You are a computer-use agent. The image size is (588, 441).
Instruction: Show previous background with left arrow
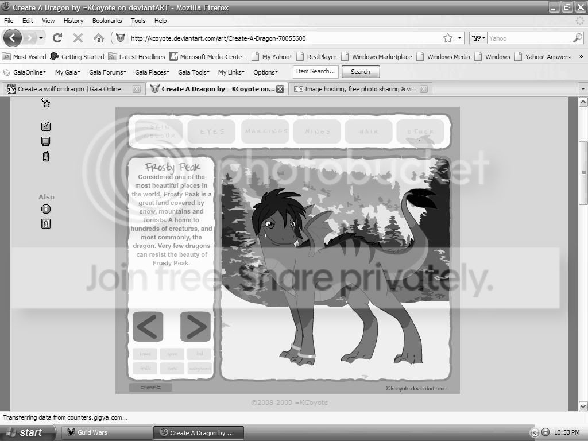[x=148, y=326]
